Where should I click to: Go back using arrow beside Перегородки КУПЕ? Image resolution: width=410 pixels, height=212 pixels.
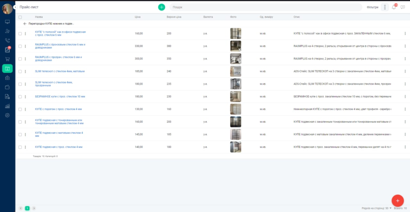(x=25, y=24)
